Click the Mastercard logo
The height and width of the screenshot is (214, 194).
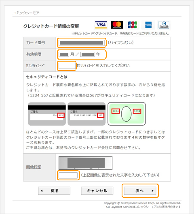[117, 25]
